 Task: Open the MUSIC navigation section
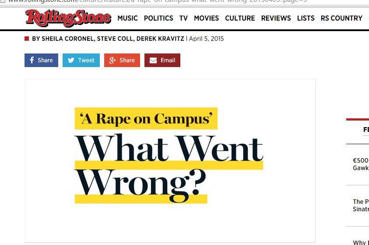click(127, 18)
